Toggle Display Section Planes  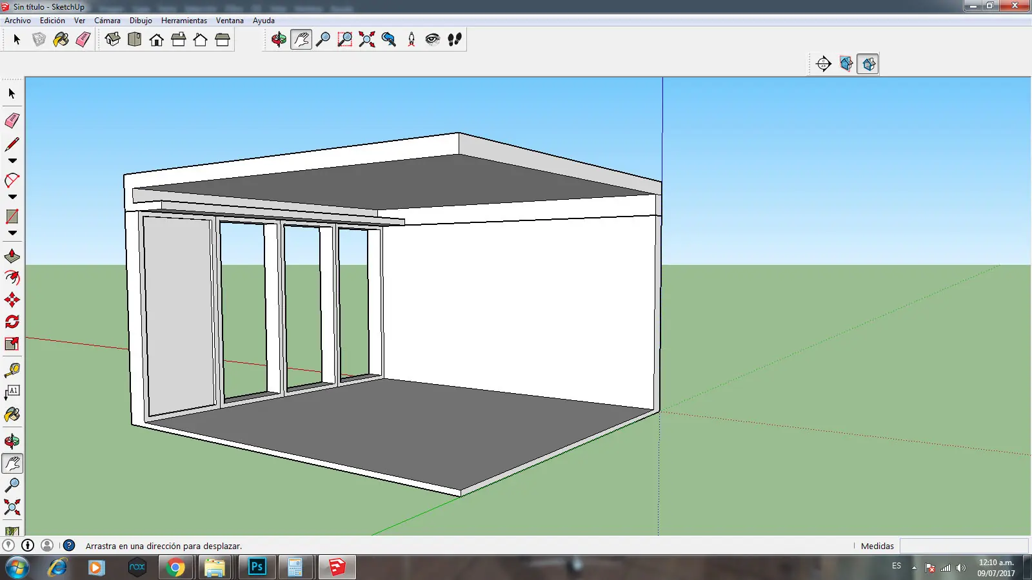(x=846, y=64)
